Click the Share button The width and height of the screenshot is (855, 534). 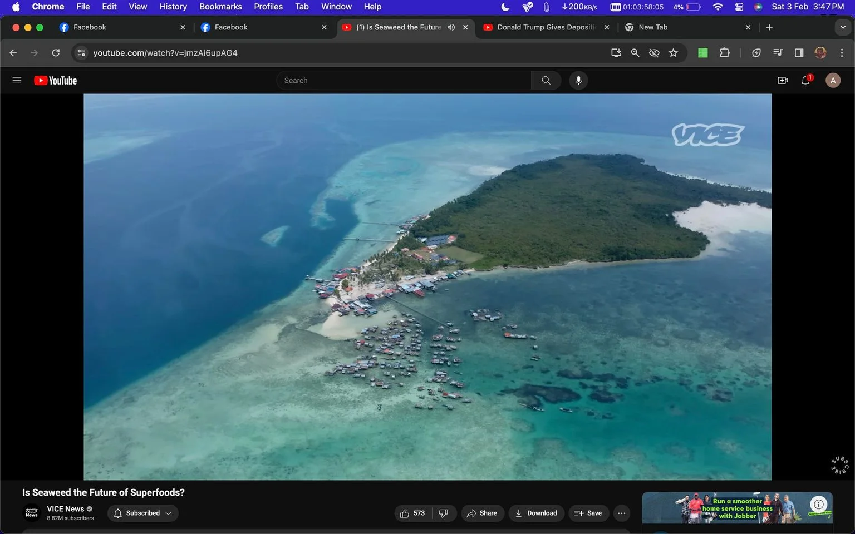coord(482,513)
